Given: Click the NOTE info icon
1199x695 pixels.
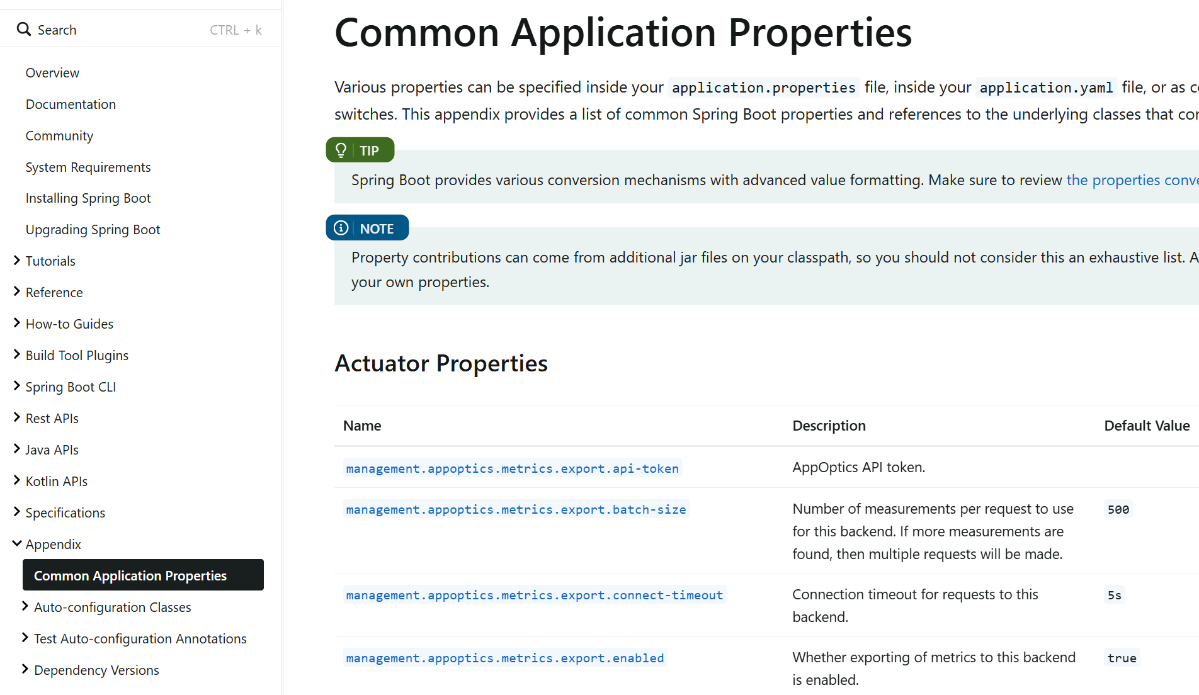Looking at the screenshot, I should coord(341,228).
